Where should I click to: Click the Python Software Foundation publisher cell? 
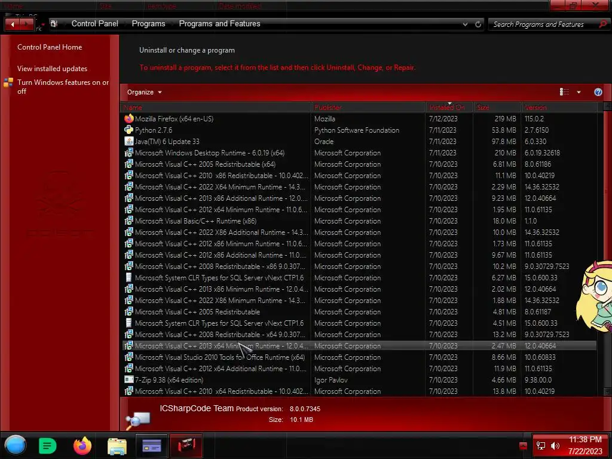[357, 130]
